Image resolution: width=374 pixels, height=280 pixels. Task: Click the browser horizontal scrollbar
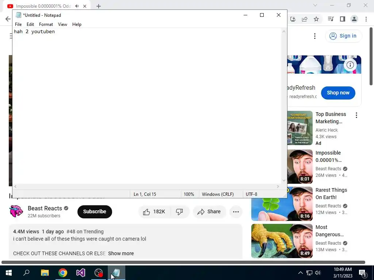coord(183,262)
